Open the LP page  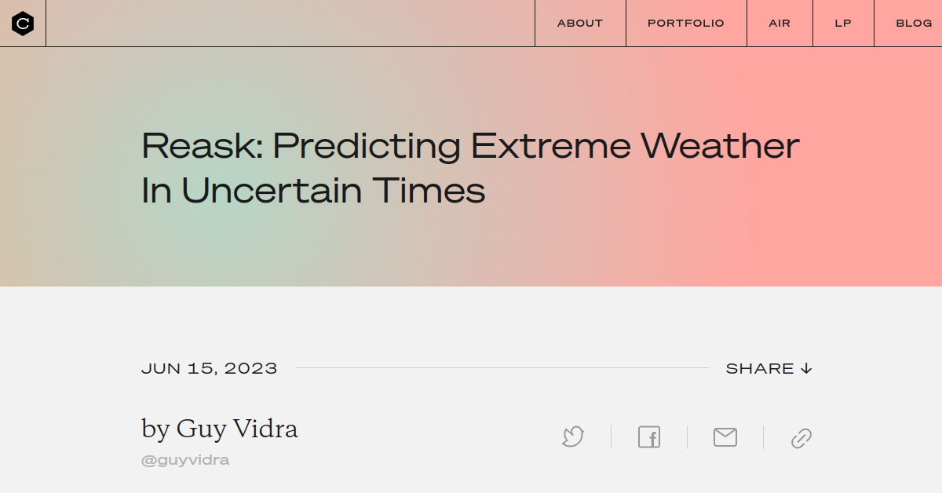coord(842,23)
